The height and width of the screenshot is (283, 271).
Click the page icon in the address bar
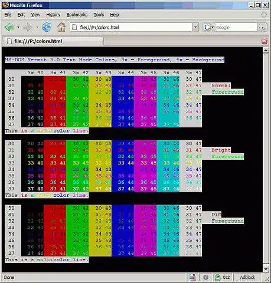click(x=74, y=27)
